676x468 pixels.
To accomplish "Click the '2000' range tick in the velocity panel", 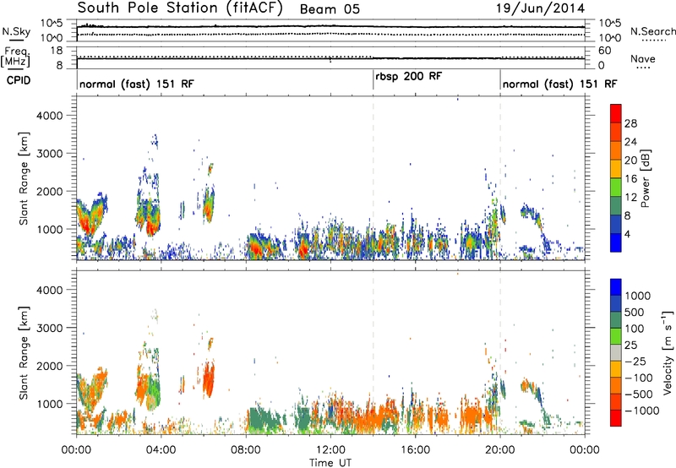I will 50,366.
